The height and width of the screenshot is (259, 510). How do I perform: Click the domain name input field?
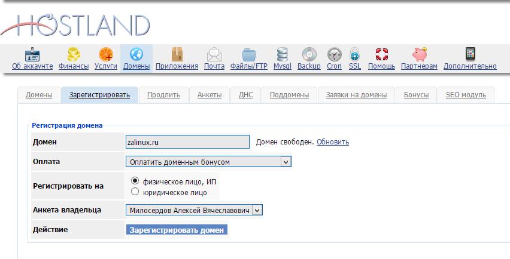(188, 142)
